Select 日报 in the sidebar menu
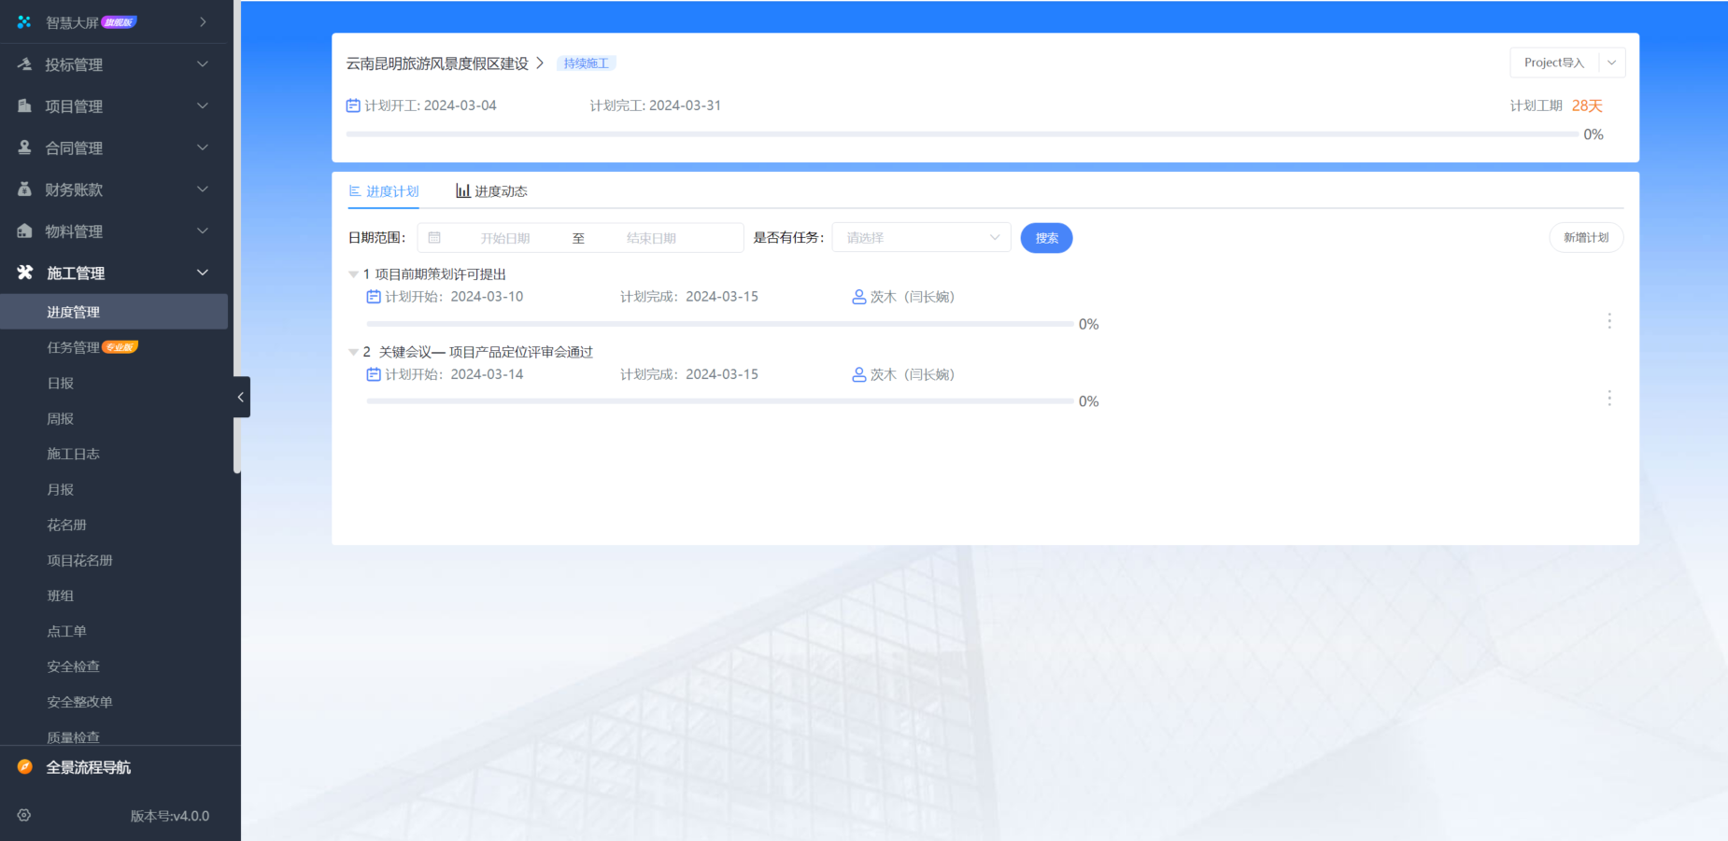Image resolution: width=1728 pixels, height=841 pixels. coord(60,383)
